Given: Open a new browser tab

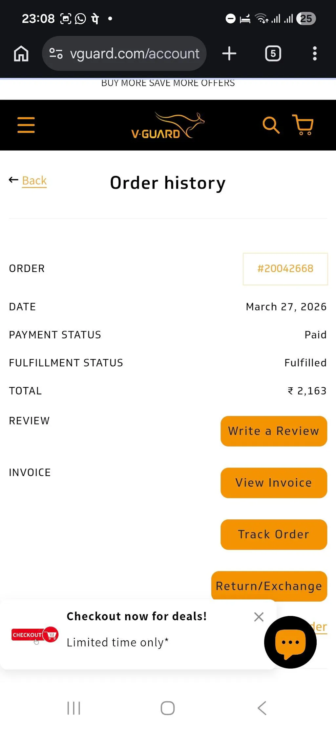Looking at the screenshot, I should point(229,54).
